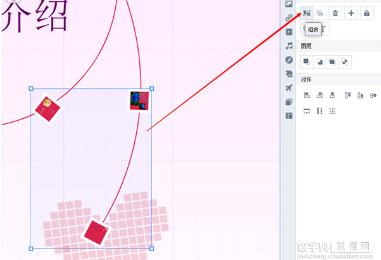
Task: Select the red photo frame over the pink grid
Action: point(96,232)
